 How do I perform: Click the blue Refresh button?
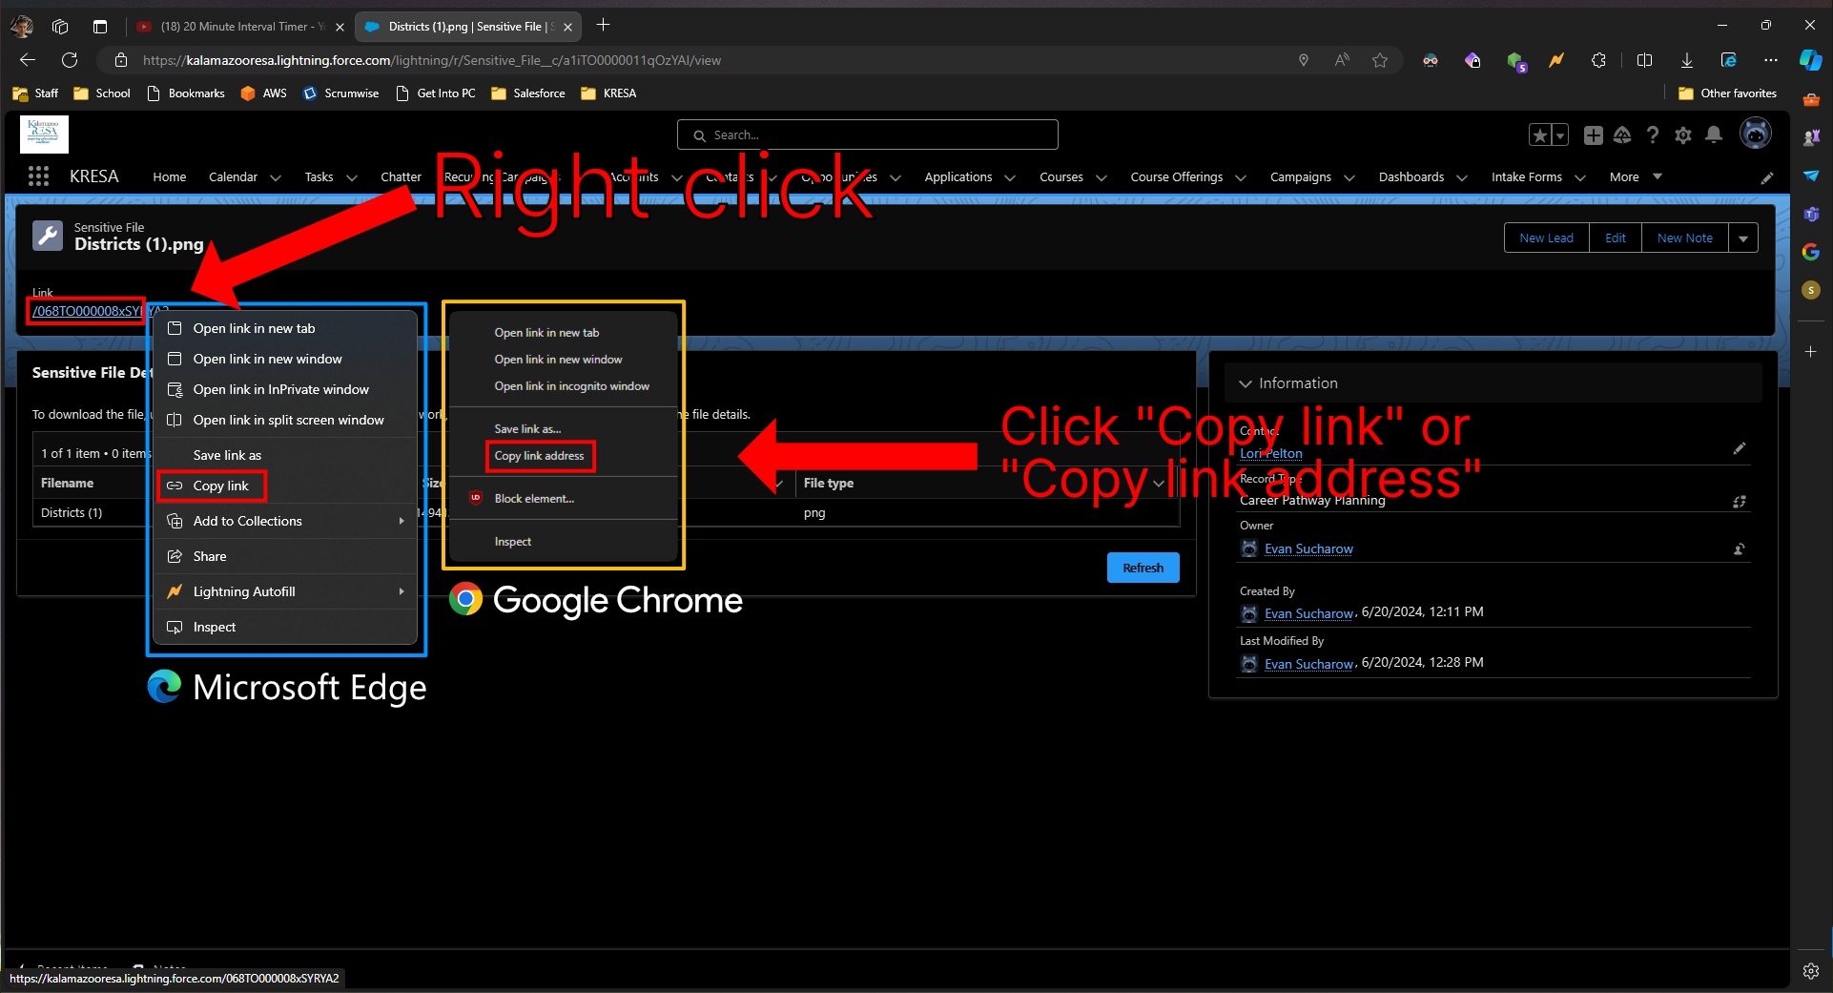point(1143,568)
